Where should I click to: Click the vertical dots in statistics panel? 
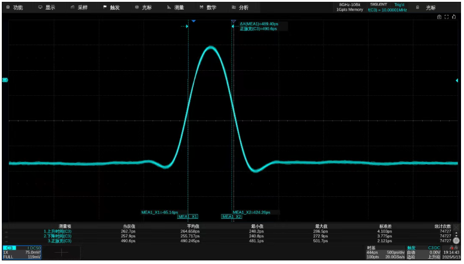tap(456, 234)
